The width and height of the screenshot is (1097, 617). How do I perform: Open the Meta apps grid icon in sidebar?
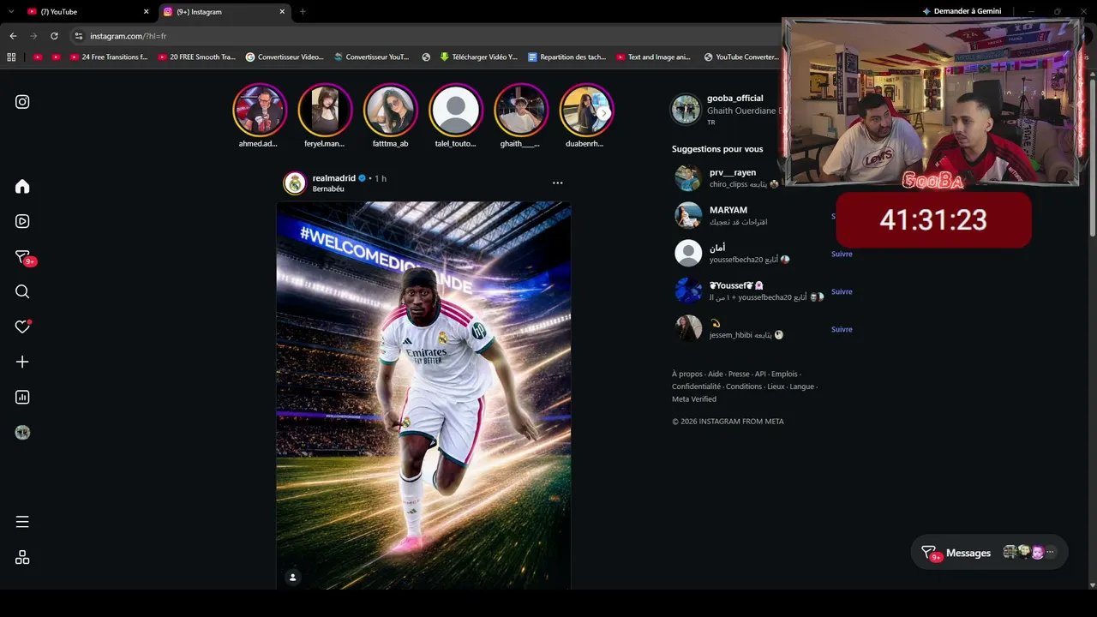[22, 557]
